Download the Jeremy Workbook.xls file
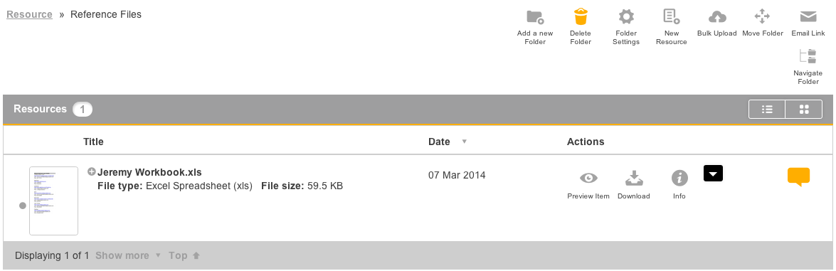 634,178
